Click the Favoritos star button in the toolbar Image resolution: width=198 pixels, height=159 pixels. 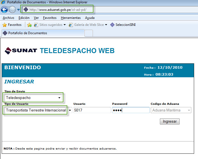click(x=12, y=25)
